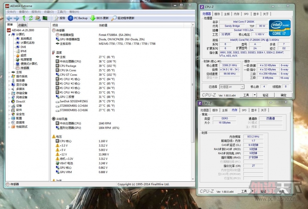Viewport: 308px width, 209px height.
Task: Open the 文件(F) menu
Action: [x=11, y=12]
